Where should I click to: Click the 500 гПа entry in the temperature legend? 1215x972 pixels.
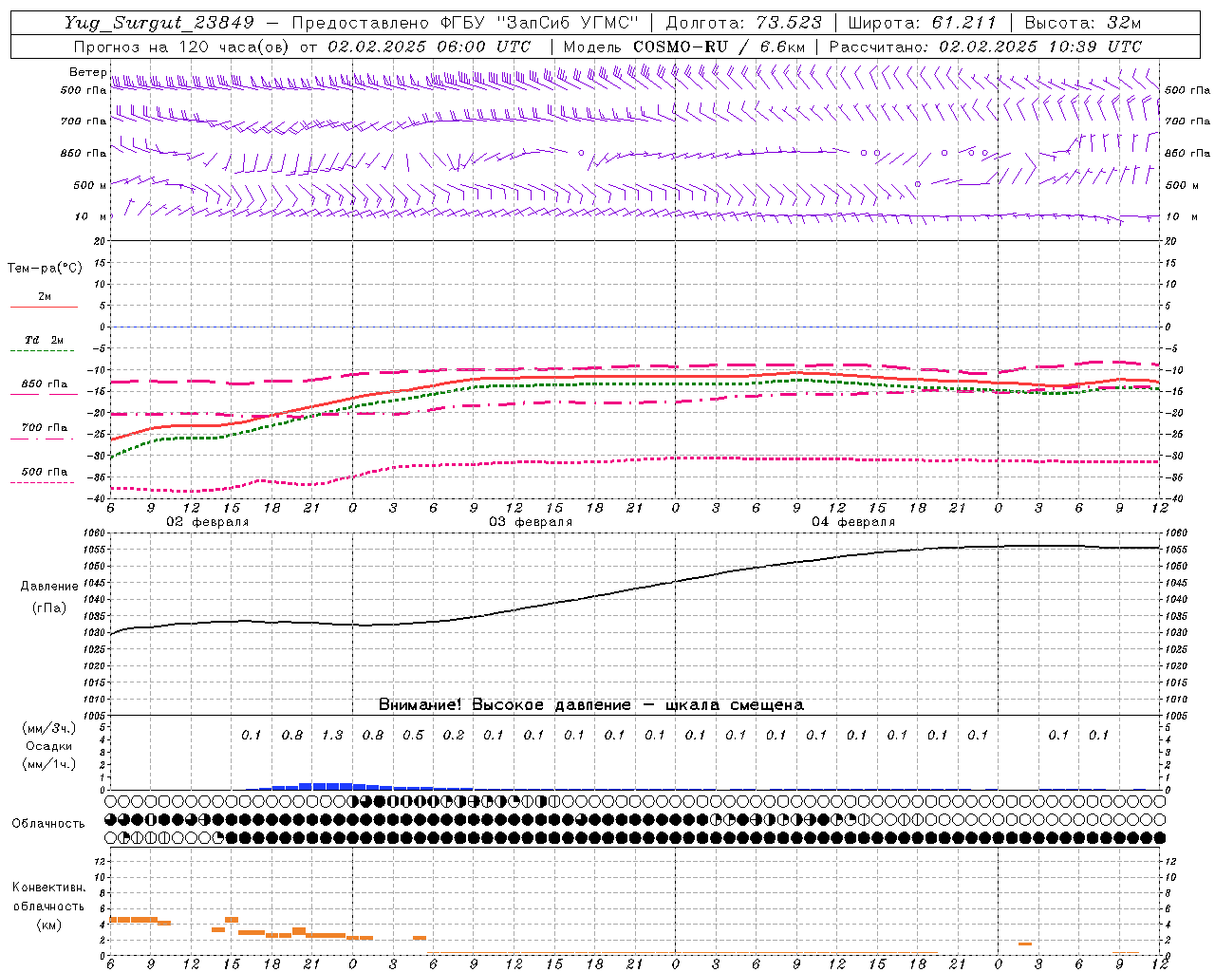click(x=45, y=472)
